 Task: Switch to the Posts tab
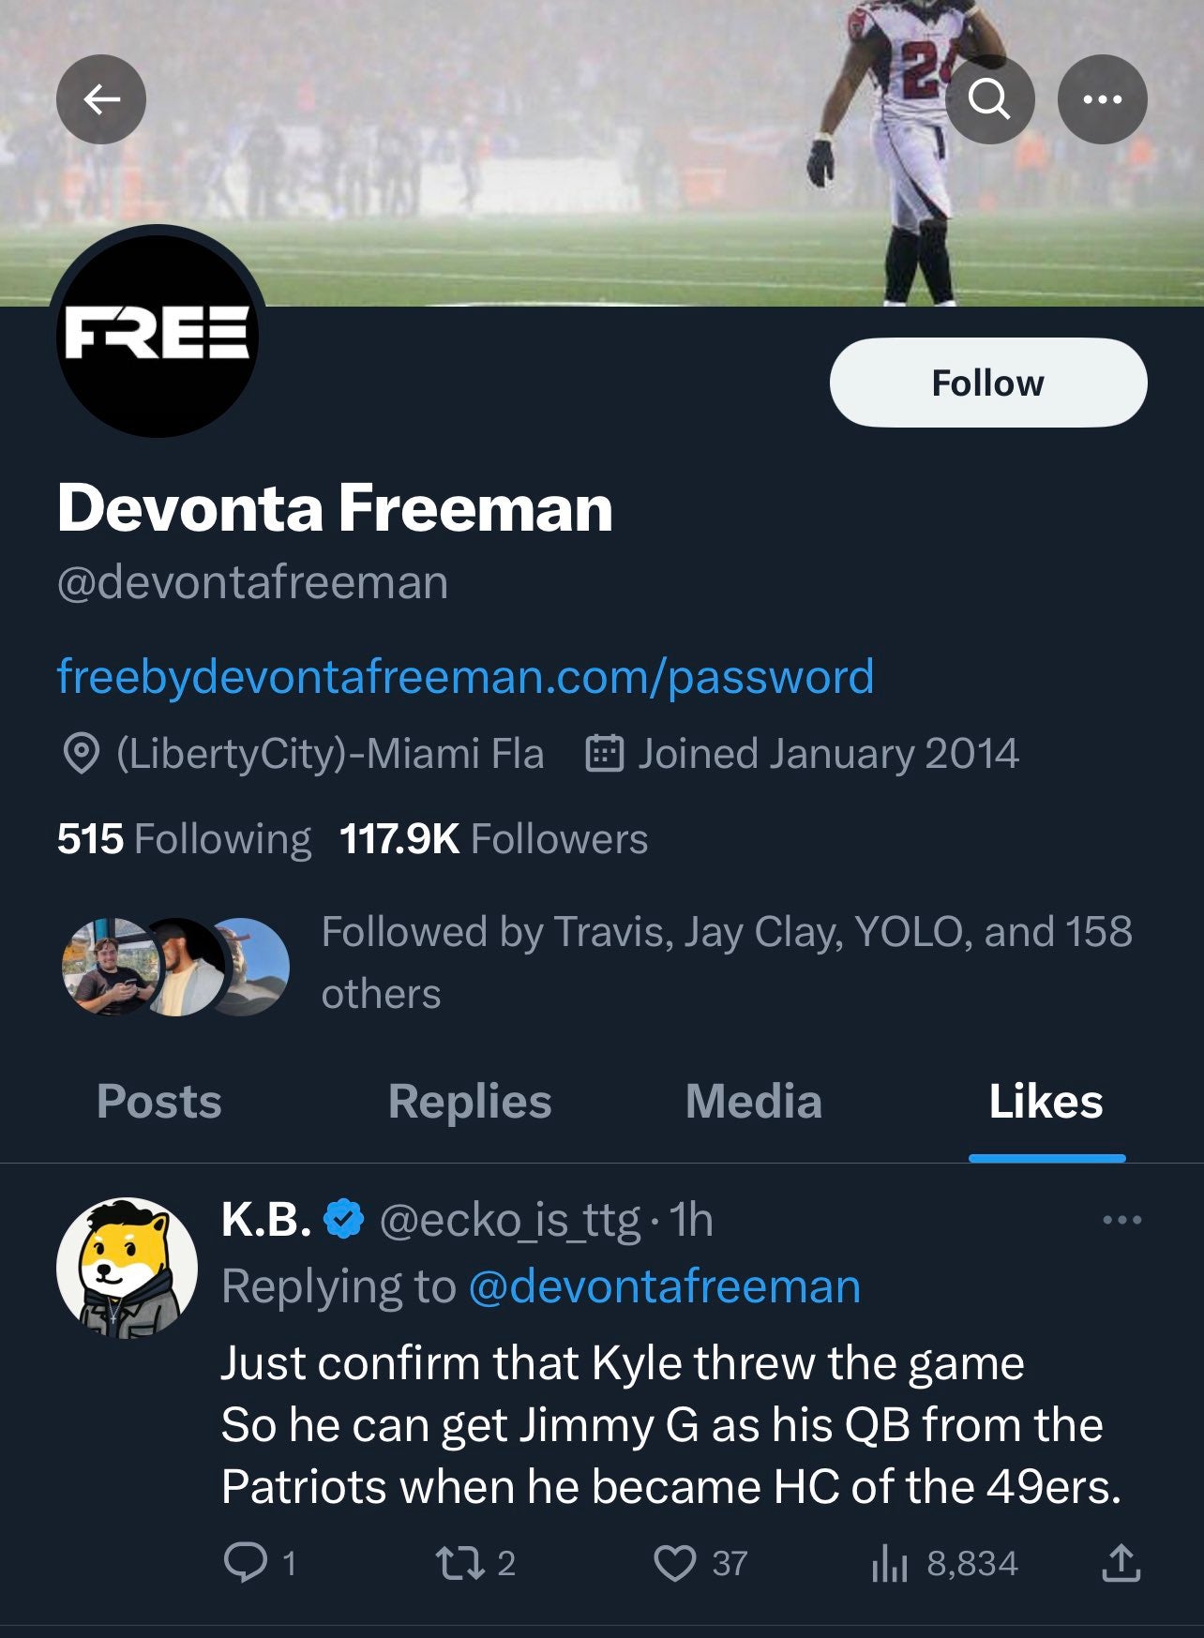click(159, 1102)
